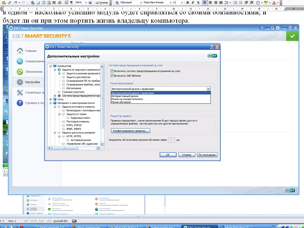
Task: Click the font color 'A' icon
Action: click(x=274, y=3)
